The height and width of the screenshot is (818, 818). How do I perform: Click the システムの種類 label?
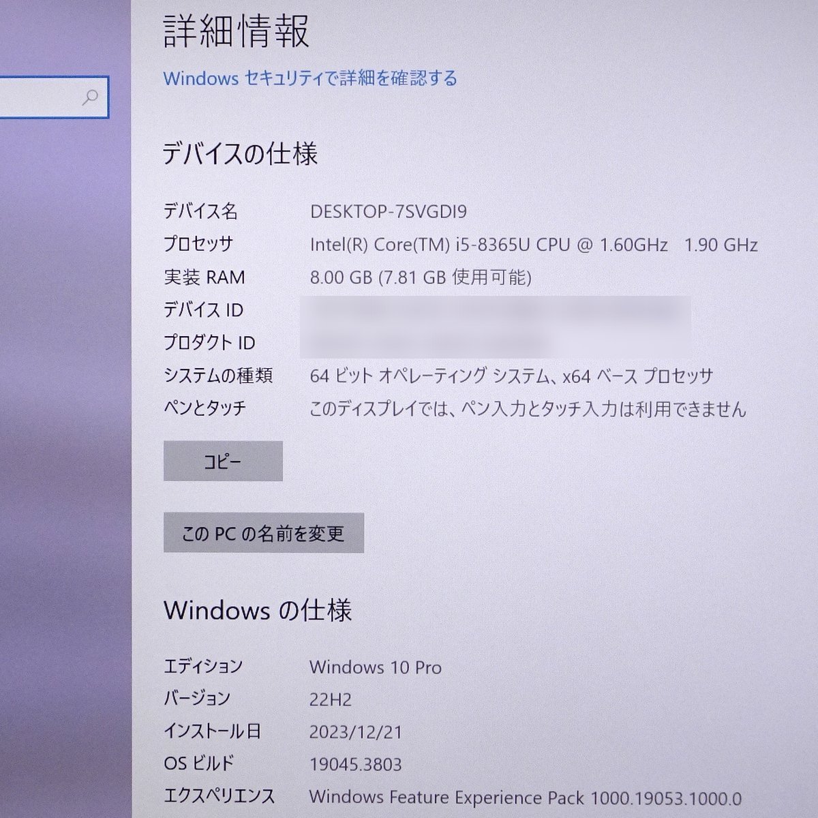pyautogui.click(x=218, y=376)
